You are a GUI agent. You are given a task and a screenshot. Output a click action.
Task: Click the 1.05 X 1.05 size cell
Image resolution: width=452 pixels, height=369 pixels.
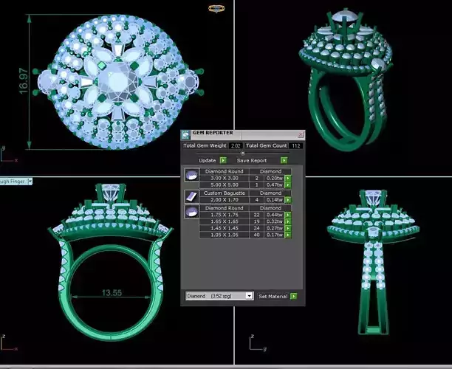225,235
